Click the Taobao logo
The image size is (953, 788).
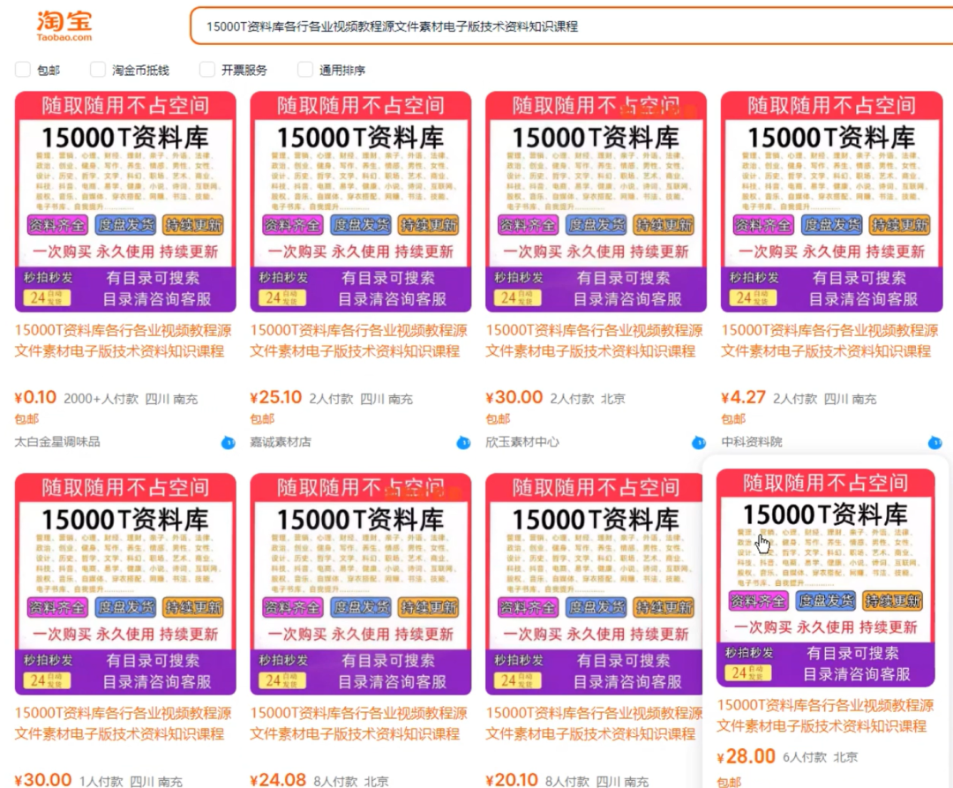64,26
